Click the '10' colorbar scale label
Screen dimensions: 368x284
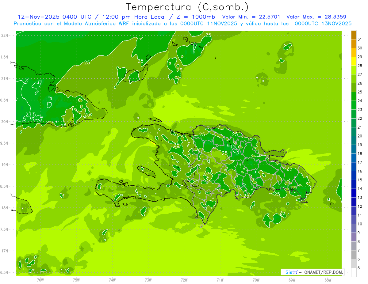[x=360, y=224]
